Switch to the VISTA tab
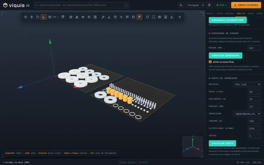Image resolution: width=264 pixels, height=165 pixels. [251, 14]
